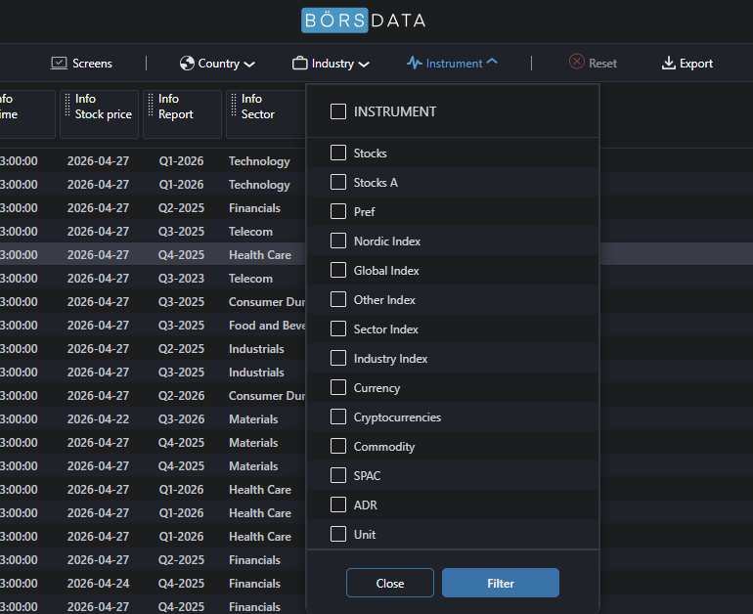The height and width of the screenshot is (614, 753).
Task: Open the Industry dropdown chevron
Action: [364, 65]
